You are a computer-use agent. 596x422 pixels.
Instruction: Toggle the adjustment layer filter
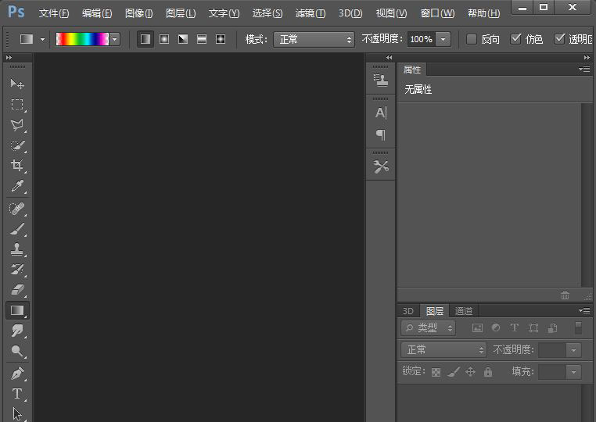496,327
